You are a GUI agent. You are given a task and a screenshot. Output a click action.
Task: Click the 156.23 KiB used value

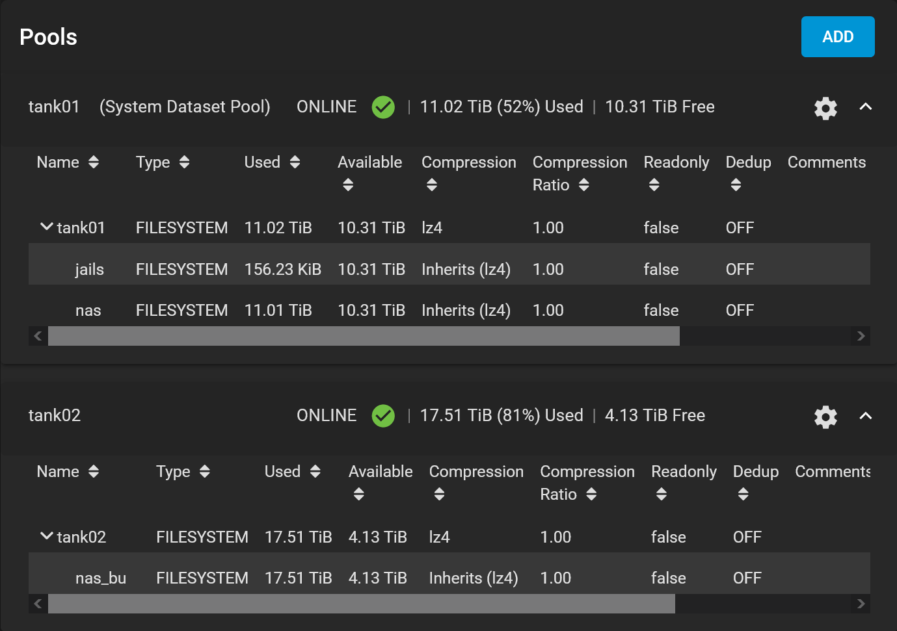[283, 269]
